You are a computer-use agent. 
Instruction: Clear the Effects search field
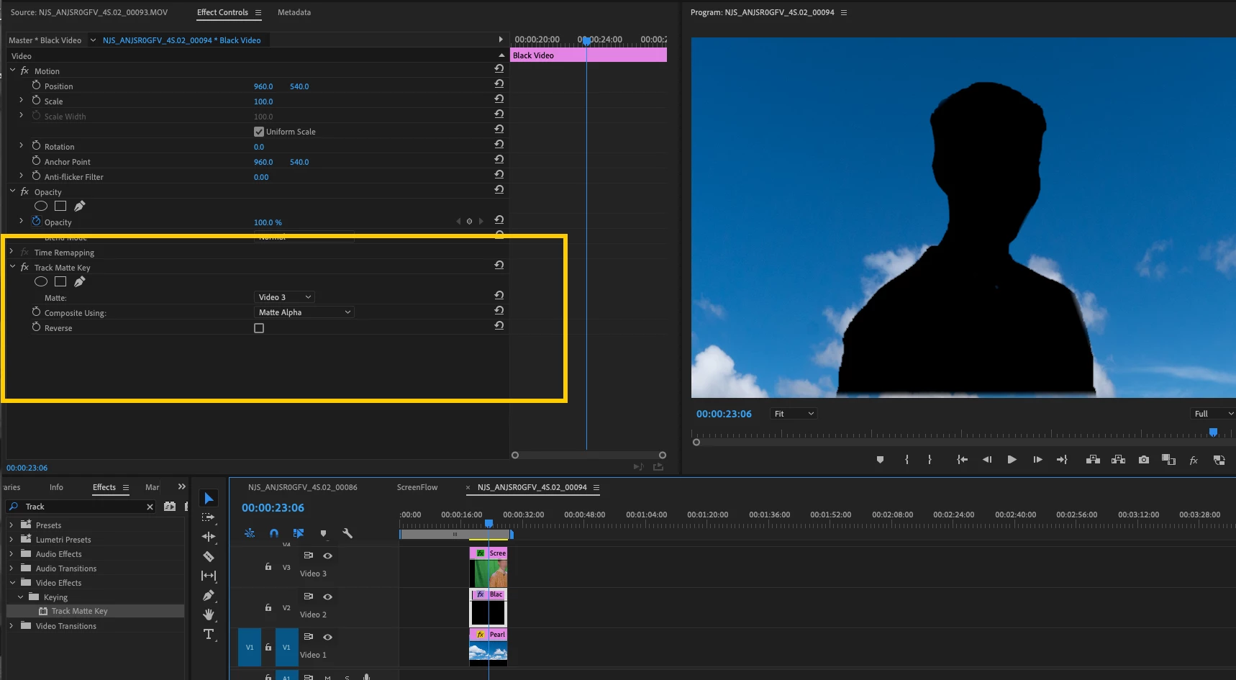click(x=150, y=507)
